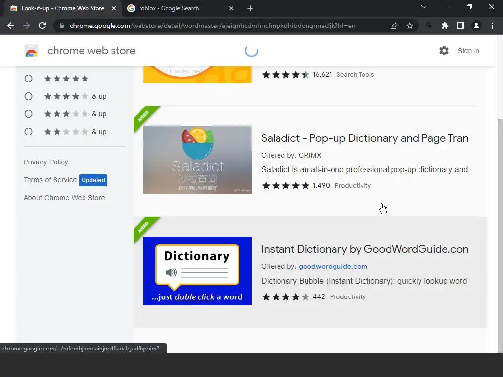Click the Saladict description text
Viewport: 503px width, 377px height.
click(364, 169)
